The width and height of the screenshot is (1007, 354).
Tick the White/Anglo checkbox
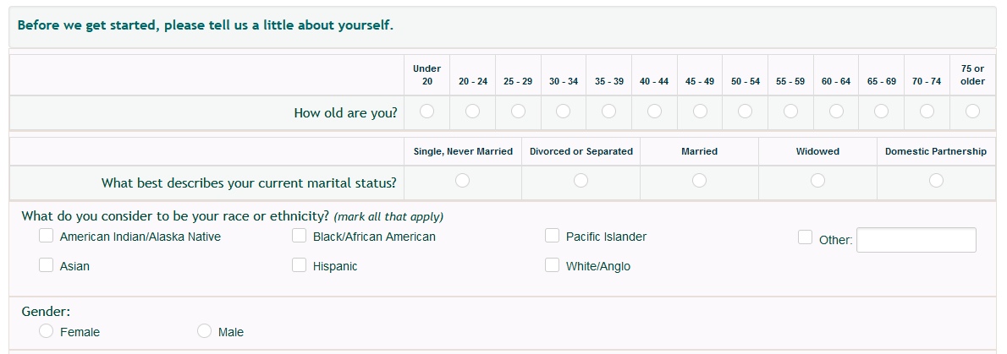click(x=553, y=265)
